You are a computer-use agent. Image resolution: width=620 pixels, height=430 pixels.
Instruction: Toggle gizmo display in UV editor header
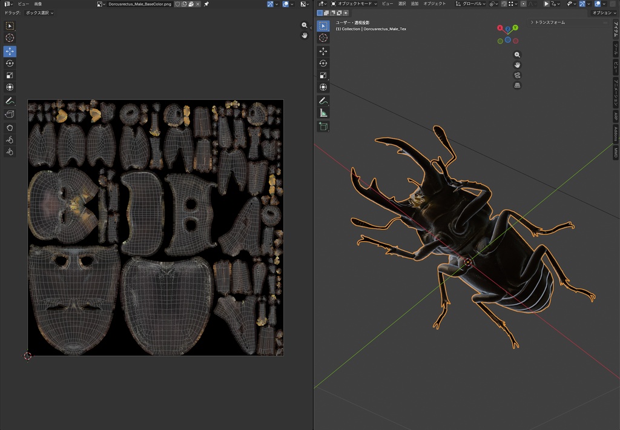270,4
